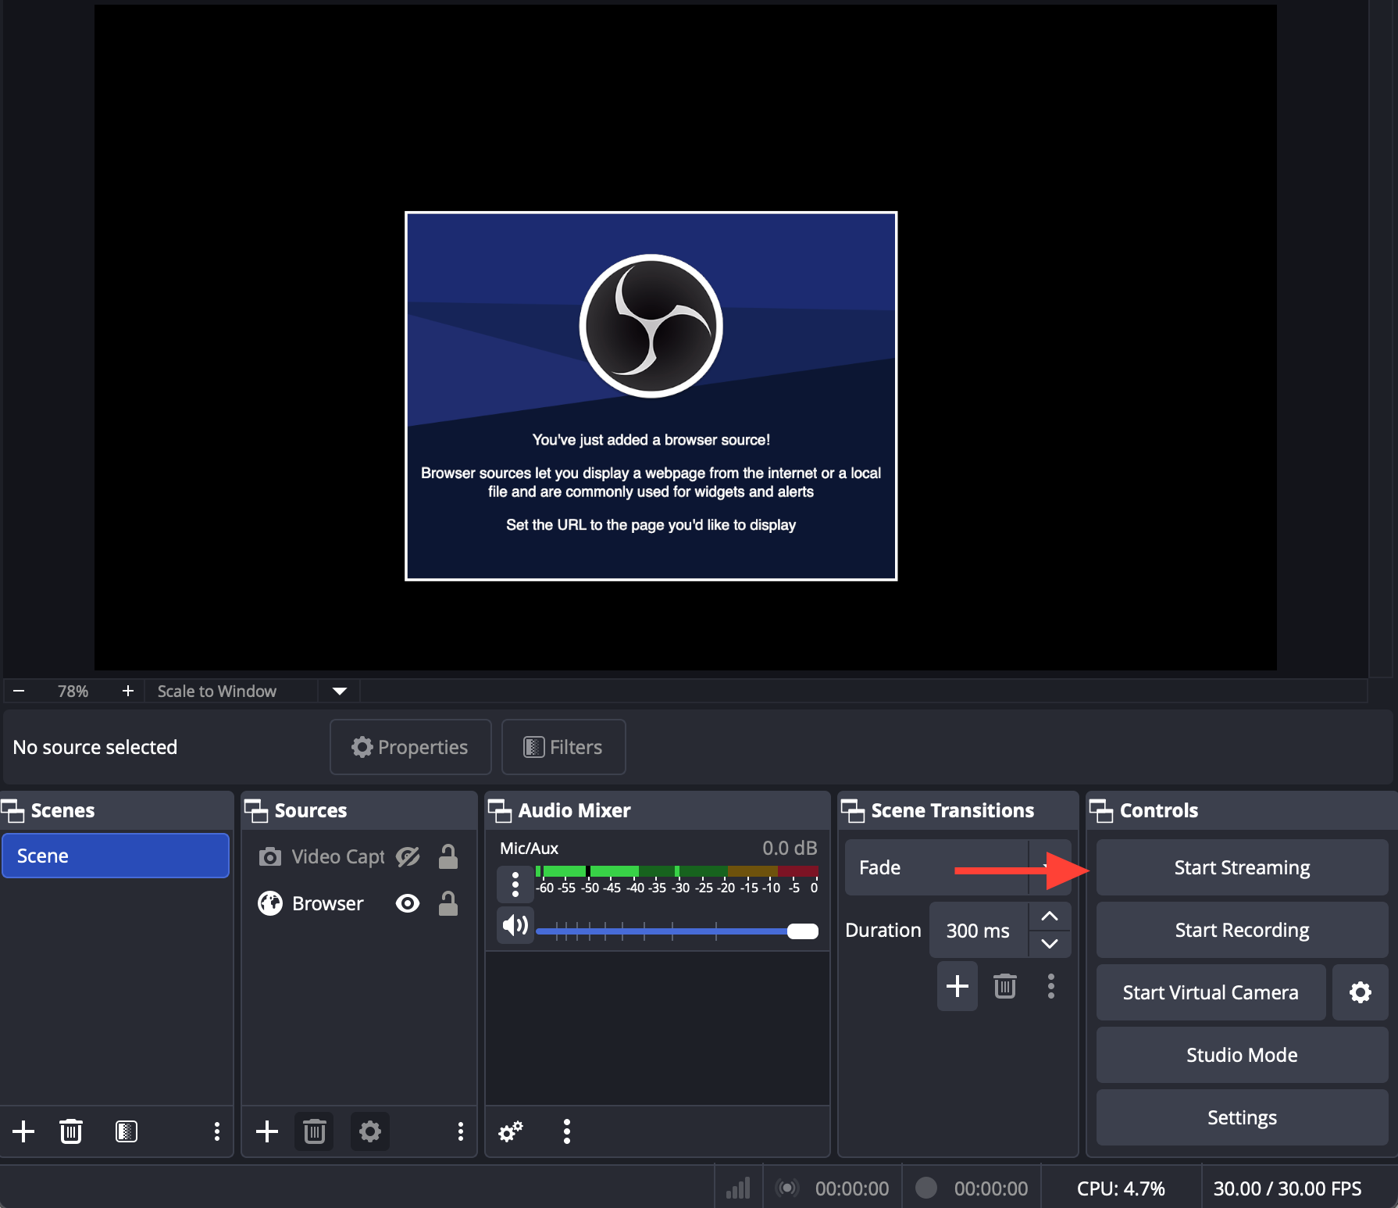Mute the Mic/Aux speaker icon
This screenshot has width=1398, height=1208.
point(515,927)
